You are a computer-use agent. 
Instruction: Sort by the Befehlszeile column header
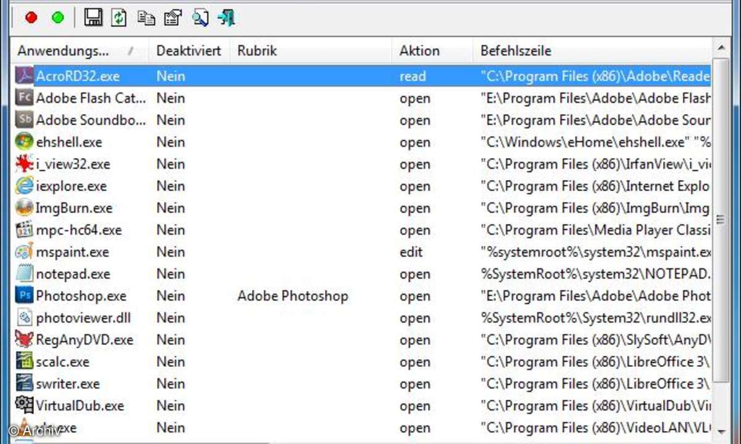(593, 51)
